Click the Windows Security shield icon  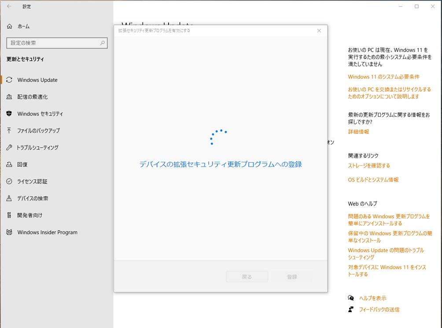pyautogui.click(x=9, y=114)
